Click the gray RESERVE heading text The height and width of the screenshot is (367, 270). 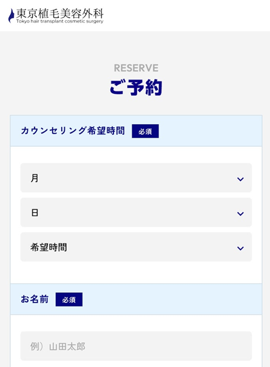pos(136,68)
